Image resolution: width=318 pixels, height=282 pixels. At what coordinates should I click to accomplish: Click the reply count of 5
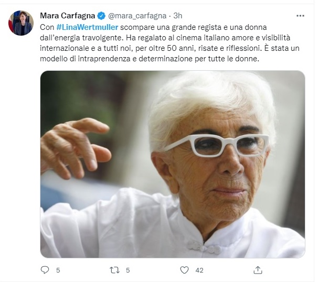[58, 270]
